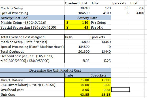Select Machine Setup ( Rate * setups) cell
The image size is (147, 98).
[x=32, y=42]
